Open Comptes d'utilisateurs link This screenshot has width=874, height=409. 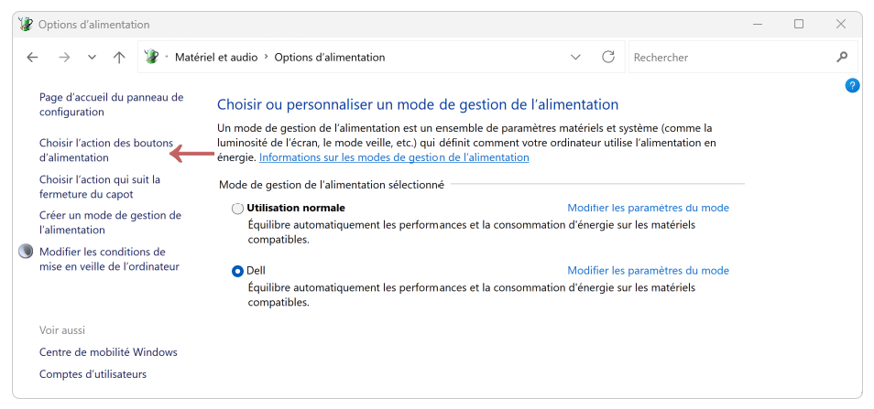(93, 374)
